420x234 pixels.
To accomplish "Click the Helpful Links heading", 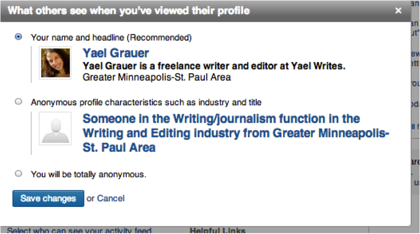I will point(217,230).
